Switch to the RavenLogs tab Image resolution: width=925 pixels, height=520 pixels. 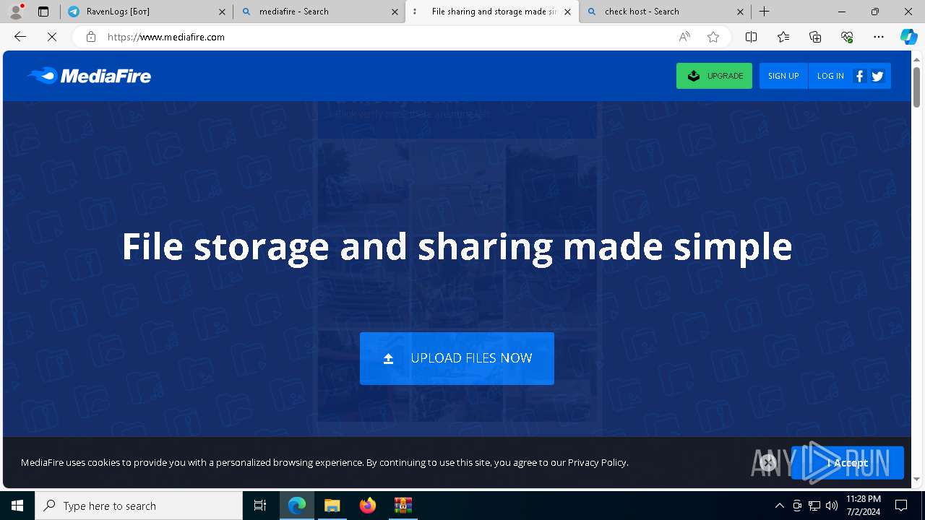click(147, 12)
